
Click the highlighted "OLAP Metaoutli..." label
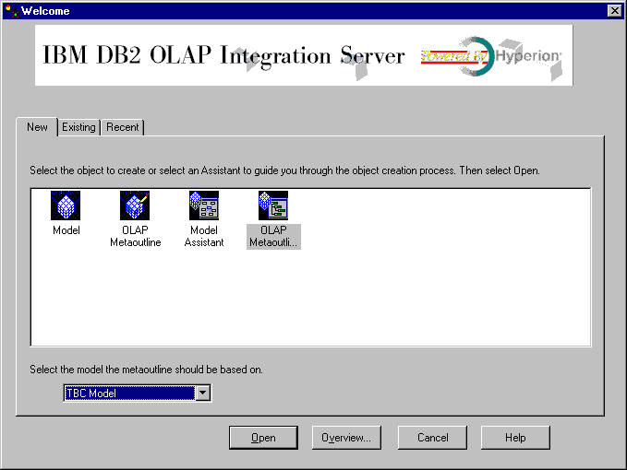coord(273,236)
